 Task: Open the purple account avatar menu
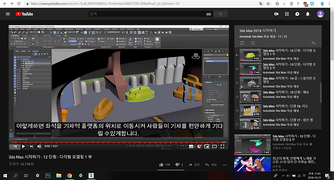pos(320,14)
